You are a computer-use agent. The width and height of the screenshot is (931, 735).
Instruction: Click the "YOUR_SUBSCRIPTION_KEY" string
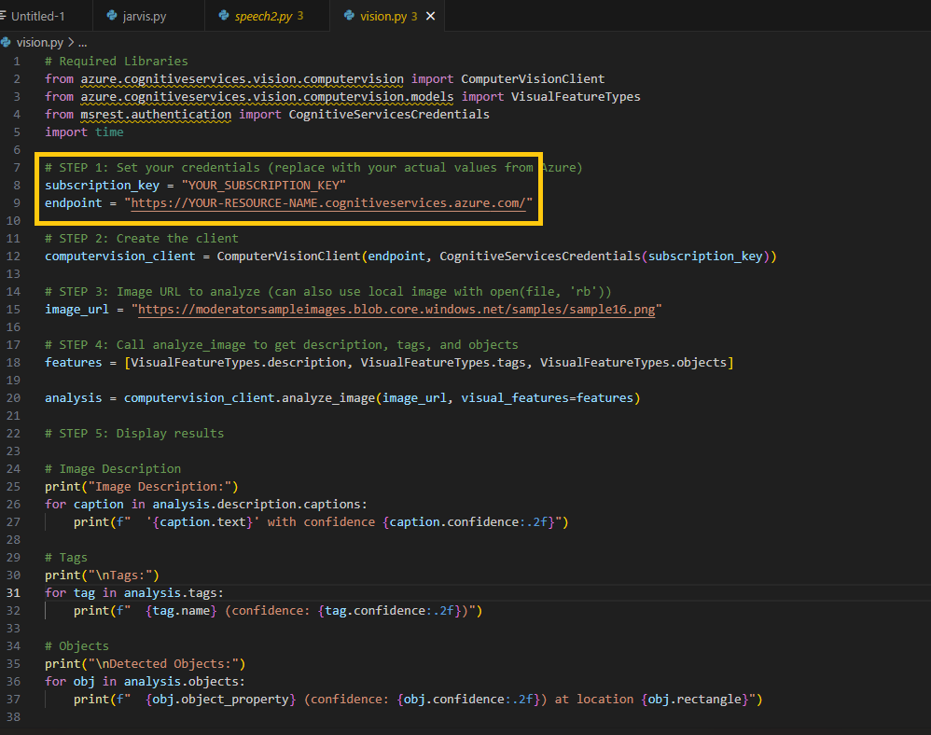coord(264,186)
